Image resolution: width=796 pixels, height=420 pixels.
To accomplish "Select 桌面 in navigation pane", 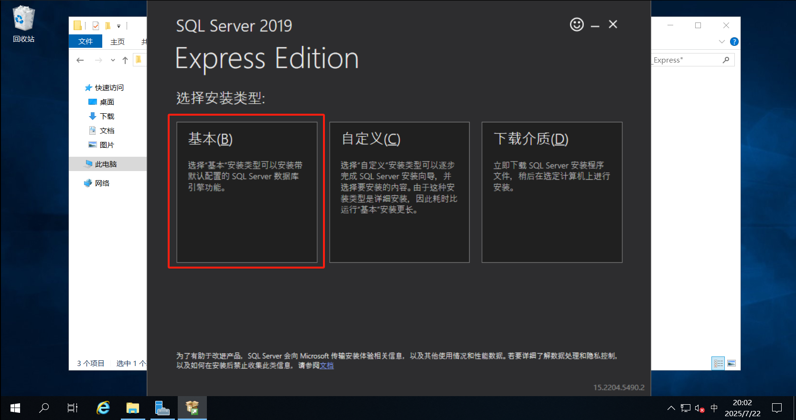I will tap(101, 102).
